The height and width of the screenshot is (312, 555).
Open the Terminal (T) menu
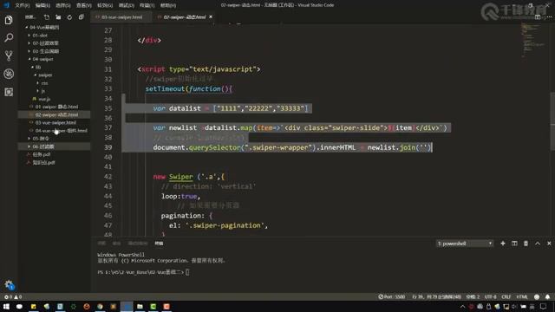[147, 5]
